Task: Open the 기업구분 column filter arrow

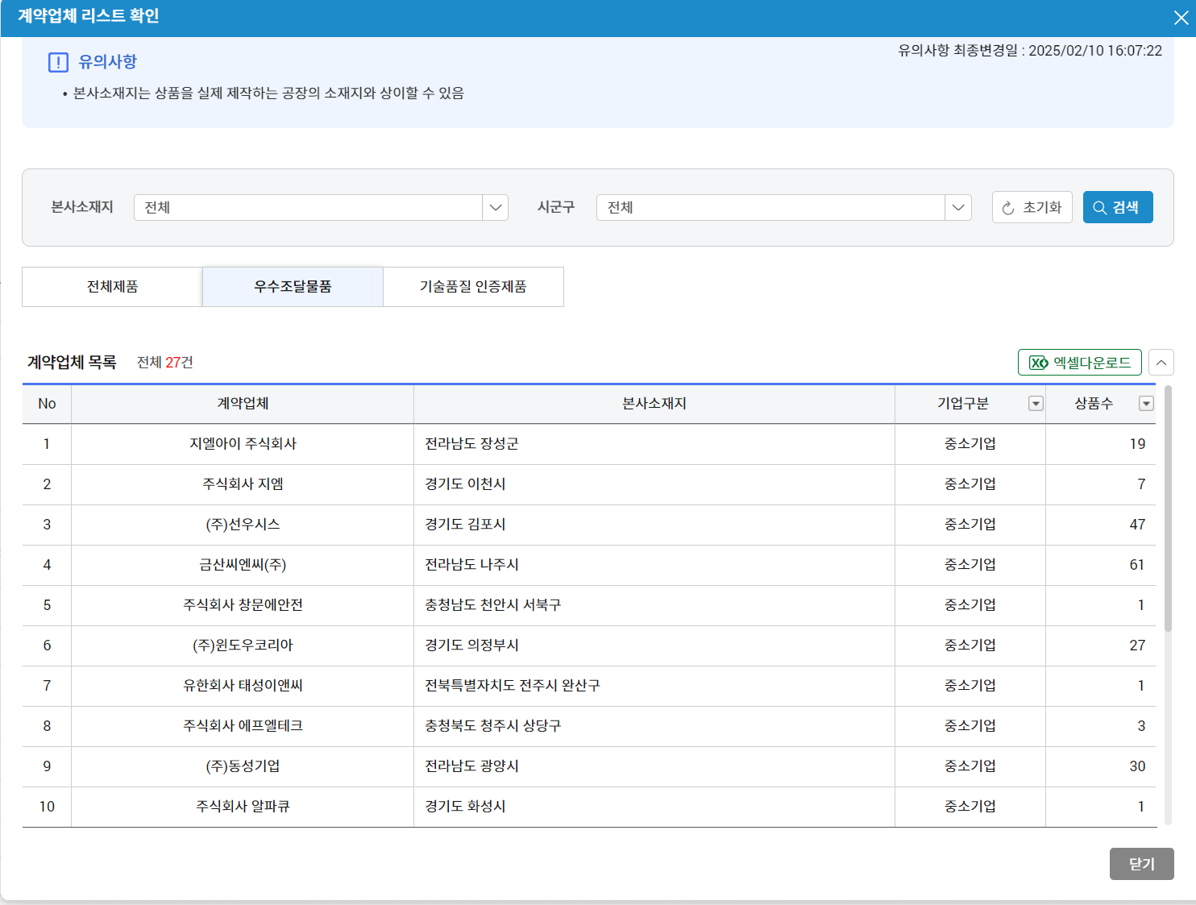Action: pyautogui.click(x=1036, y=404)
